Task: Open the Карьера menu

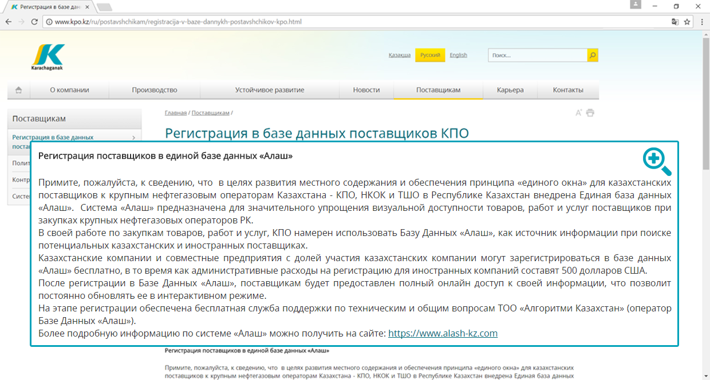Action: [x=510, y=90]
